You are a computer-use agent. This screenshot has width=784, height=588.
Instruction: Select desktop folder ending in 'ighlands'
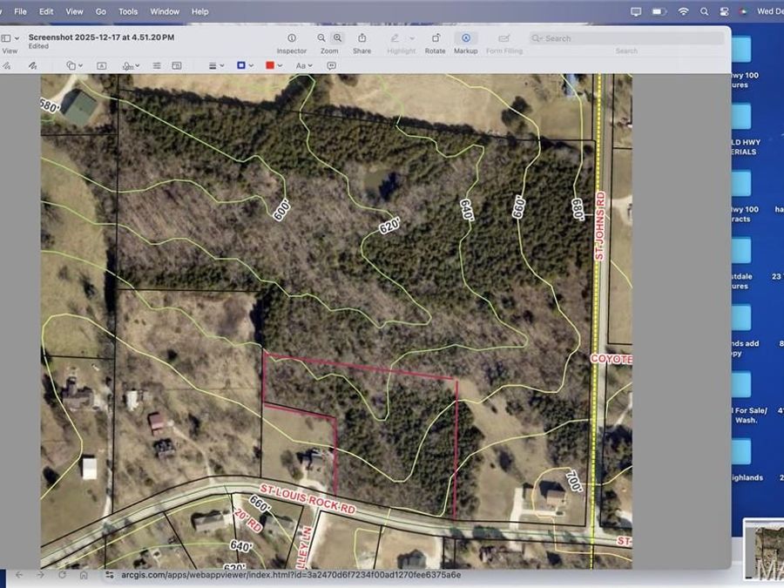(x=741, y=452)
